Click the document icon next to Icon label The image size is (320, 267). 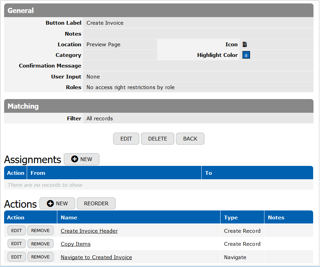click(x=245, y=44)
